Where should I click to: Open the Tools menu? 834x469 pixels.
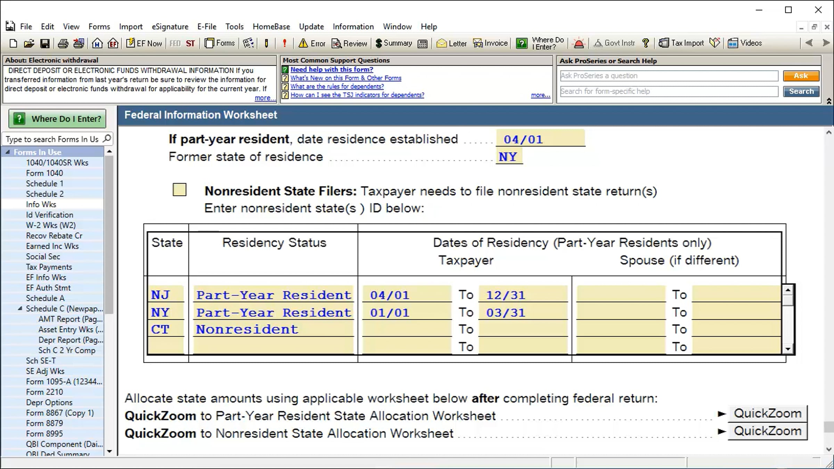[x=235, y=26]
